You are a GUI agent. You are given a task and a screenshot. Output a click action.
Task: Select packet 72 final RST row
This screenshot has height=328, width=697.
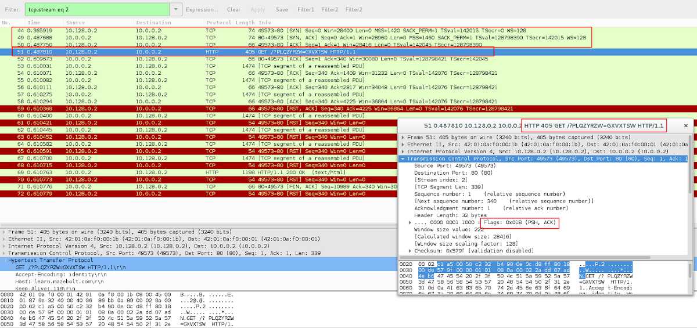coord(199,193)
